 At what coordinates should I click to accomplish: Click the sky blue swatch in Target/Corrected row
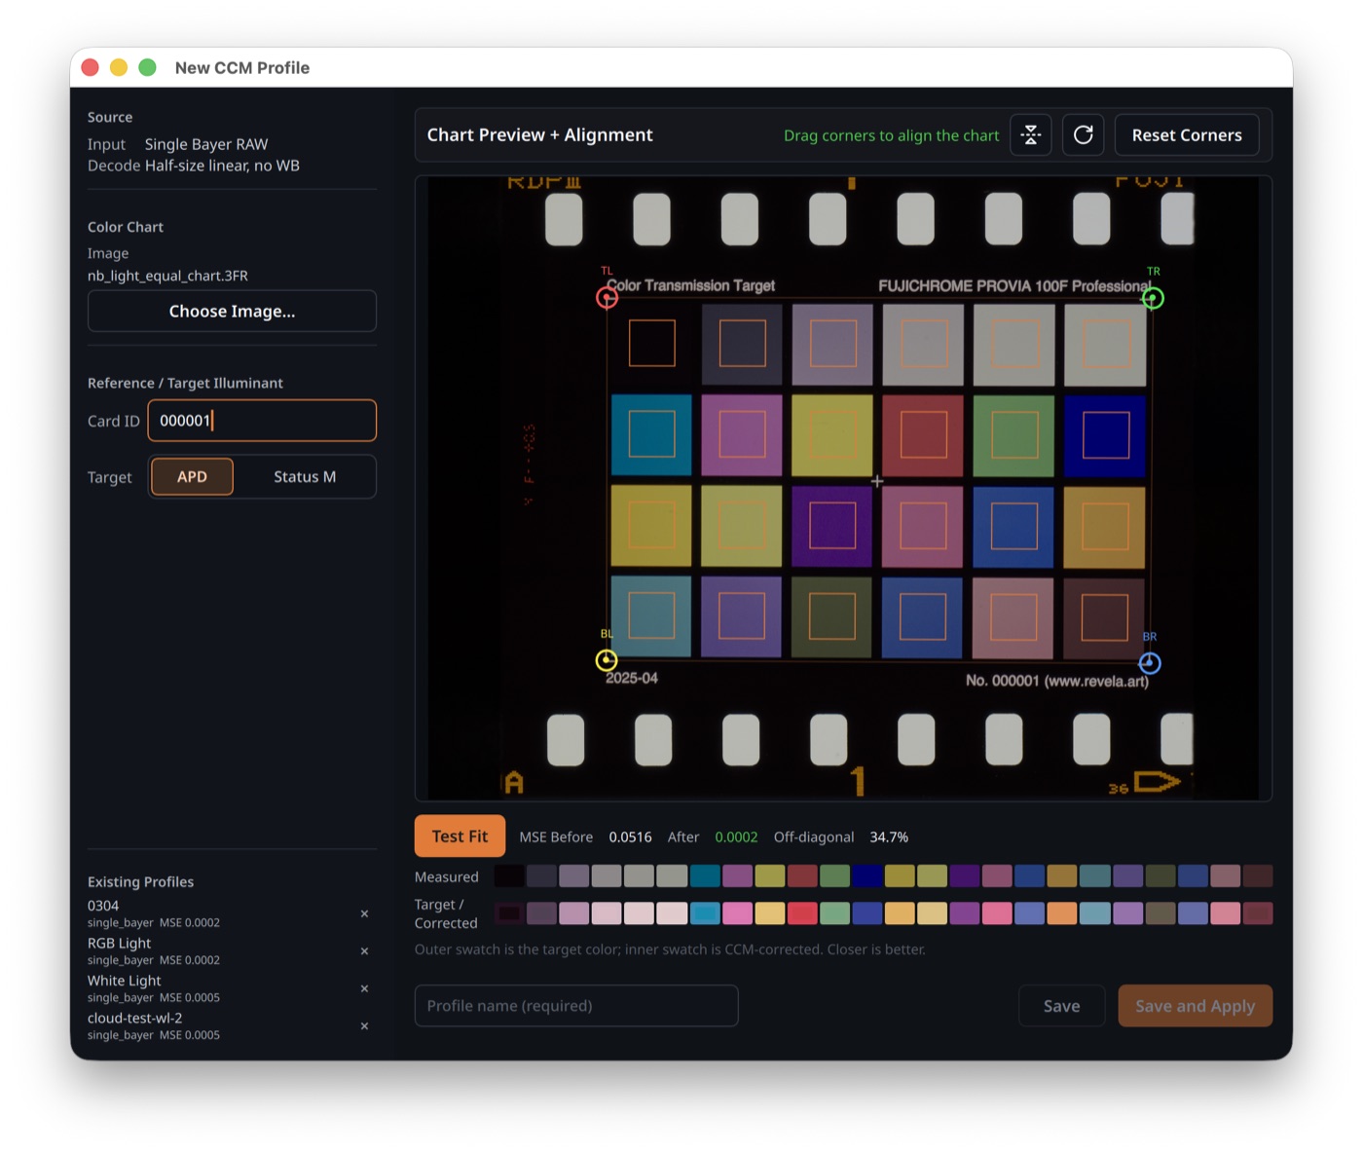tap(705, 913)
